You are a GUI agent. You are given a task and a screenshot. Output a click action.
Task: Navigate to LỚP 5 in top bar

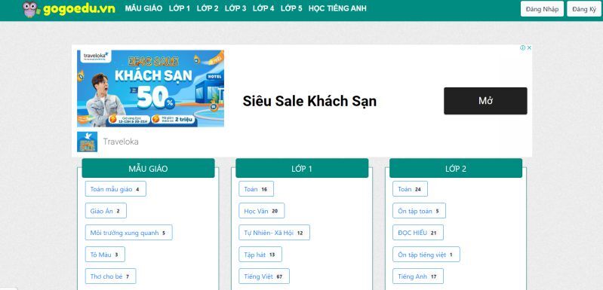(291, 8)
